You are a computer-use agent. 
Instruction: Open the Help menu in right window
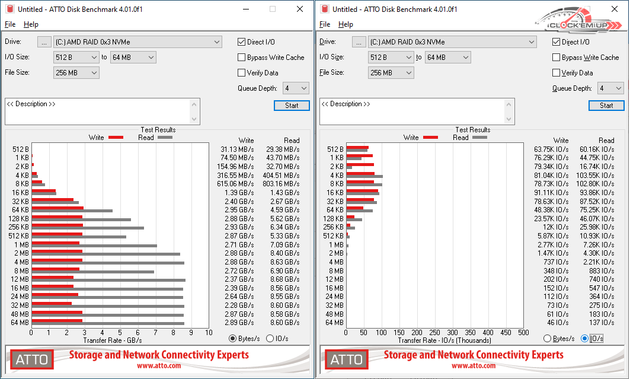(346, 24)
